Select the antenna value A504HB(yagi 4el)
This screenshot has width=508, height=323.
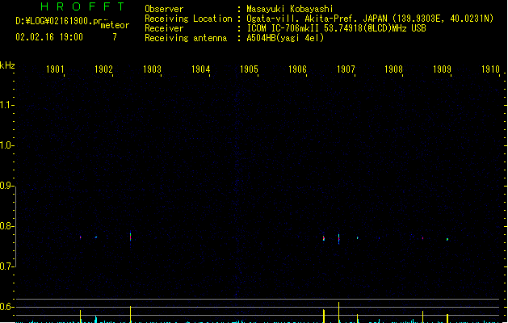[x=285, y=38]
